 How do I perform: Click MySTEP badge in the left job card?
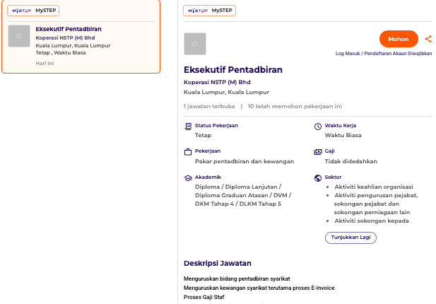pyautogui.click(x=33, y=11)
